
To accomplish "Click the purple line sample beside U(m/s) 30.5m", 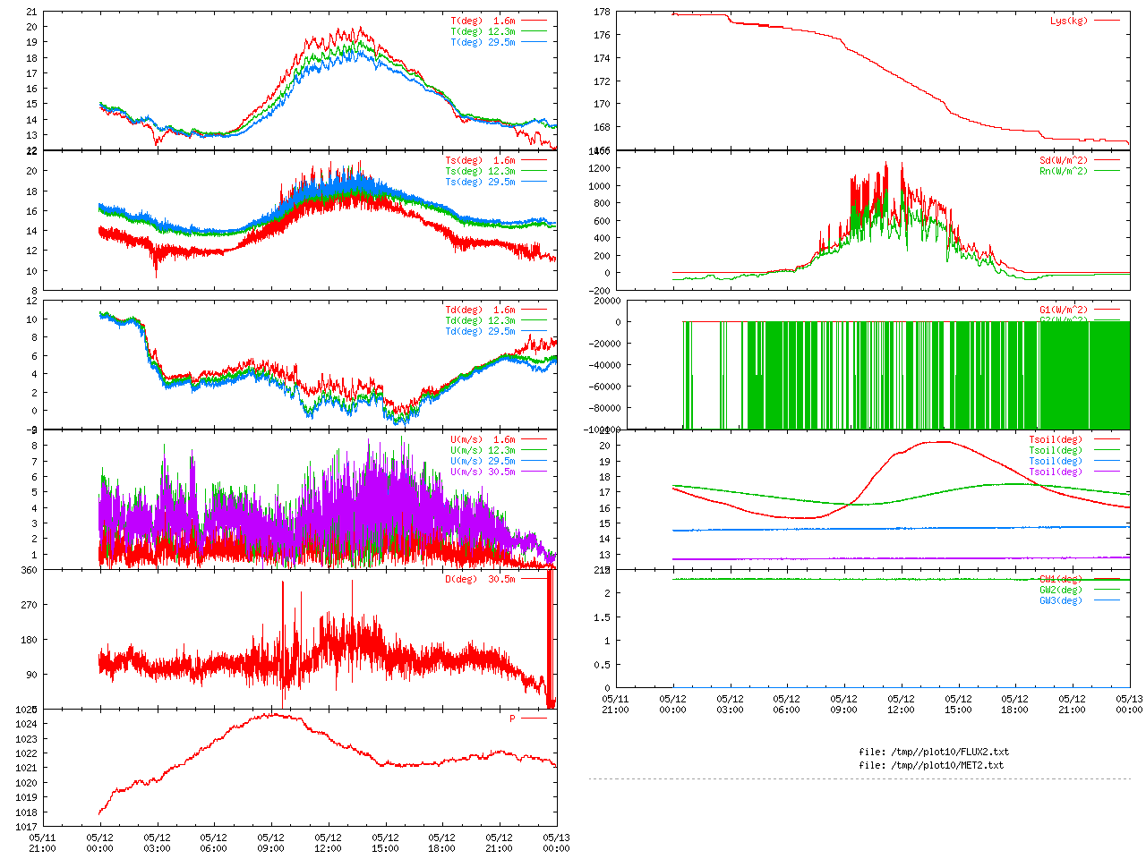I will click(534, 472).
